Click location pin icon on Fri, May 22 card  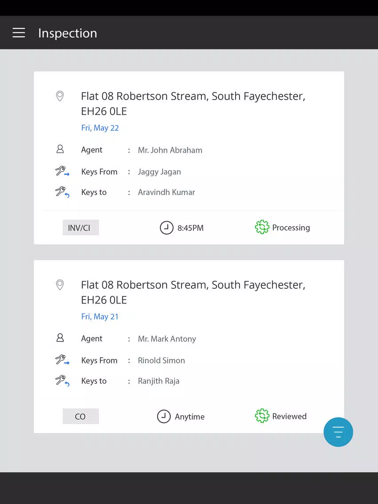tap(60, 96)
